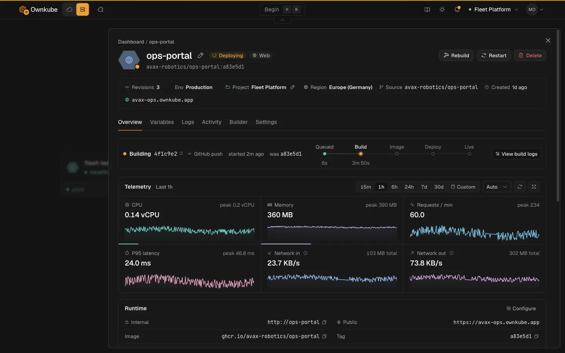Click the Build stage progress marker
The height and width of the screenshot is (353, 565).
361,154
